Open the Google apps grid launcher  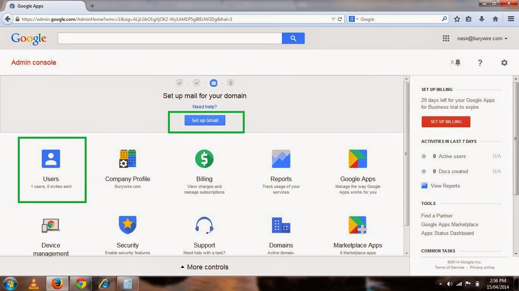point(446,38)
